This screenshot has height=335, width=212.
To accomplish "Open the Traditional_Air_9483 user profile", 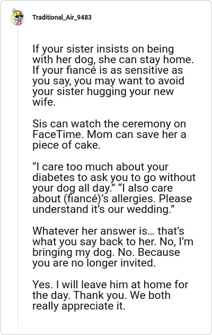I will tap(62, 18).
